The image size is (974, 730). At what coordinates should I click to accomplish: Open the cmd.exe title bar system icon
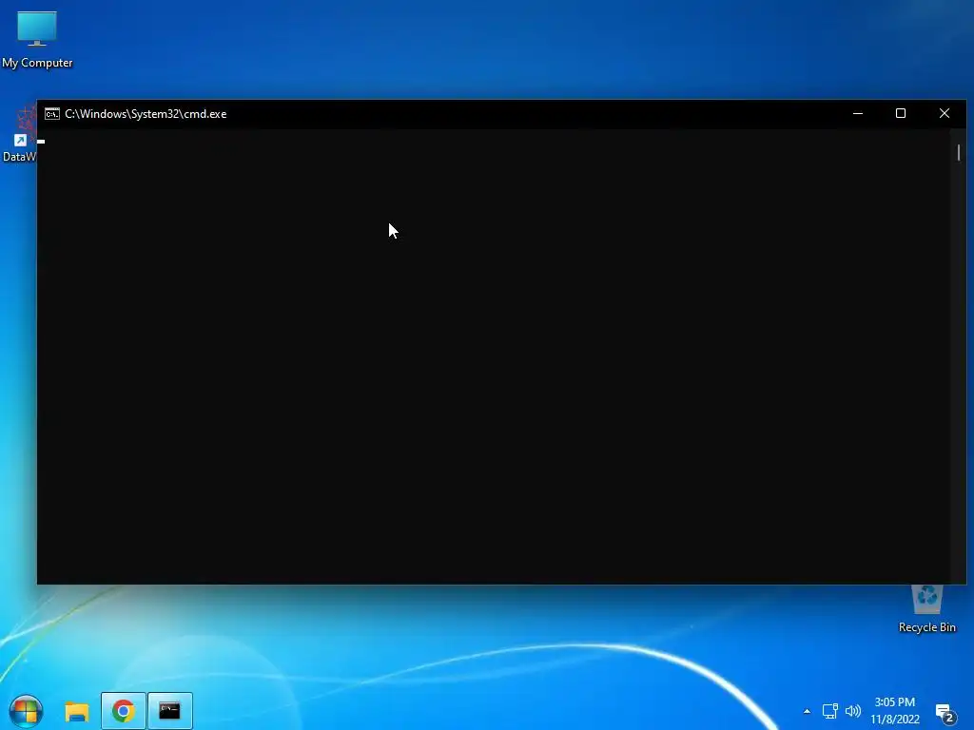52,114
